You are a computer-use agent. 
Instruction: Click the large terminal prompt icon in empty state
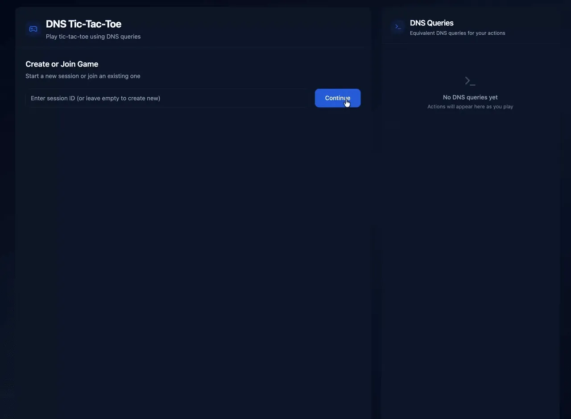tap(470, 81)
